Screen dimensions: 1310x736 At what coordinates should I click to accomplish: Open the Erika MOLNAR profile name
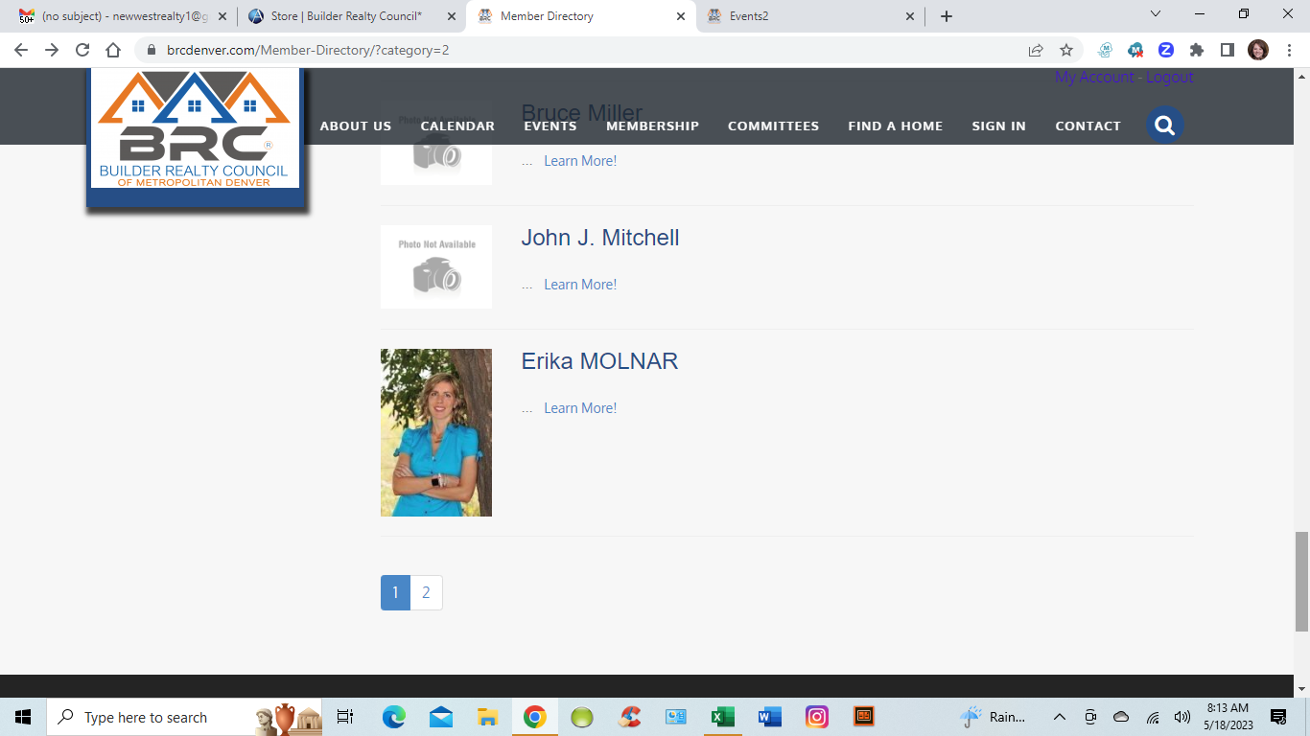[x=599, y=361]
